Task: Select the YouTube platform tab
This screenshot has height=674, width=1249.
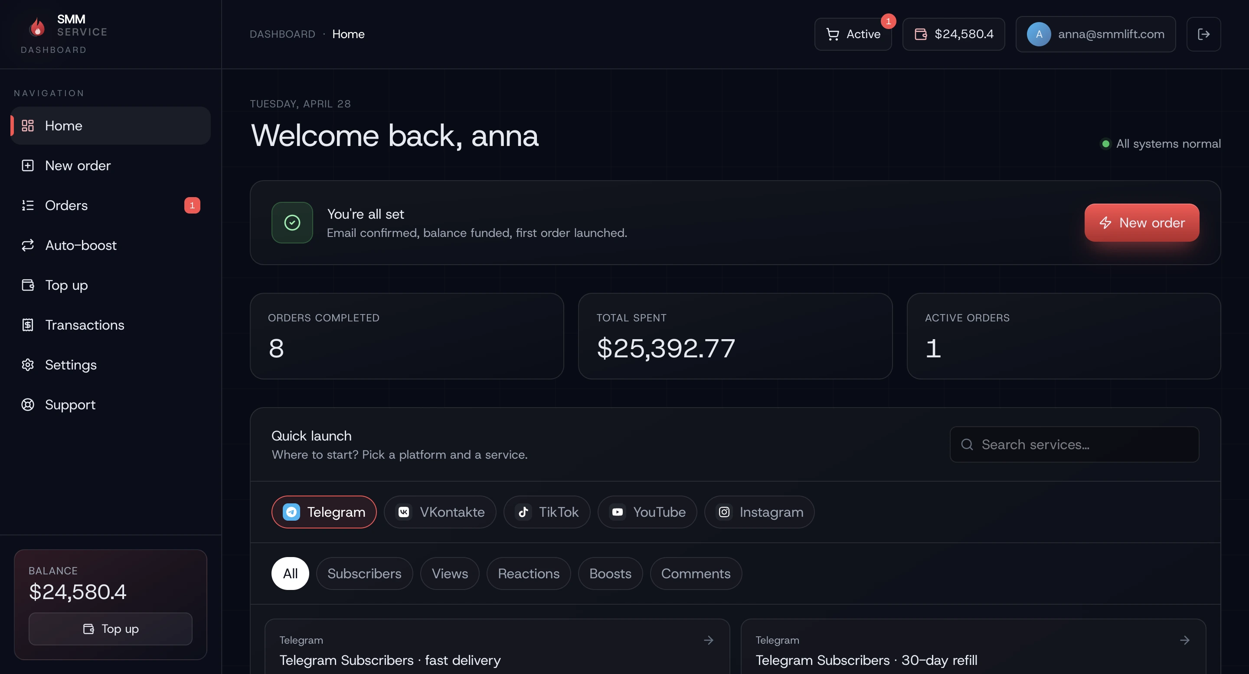Action: 647,512
